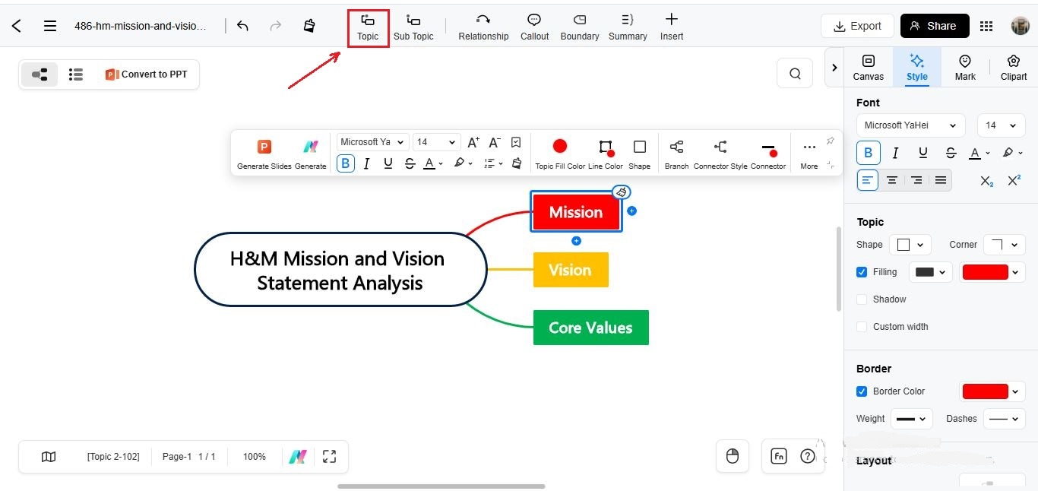Open the border Weight dropdown

coord(911,419)
